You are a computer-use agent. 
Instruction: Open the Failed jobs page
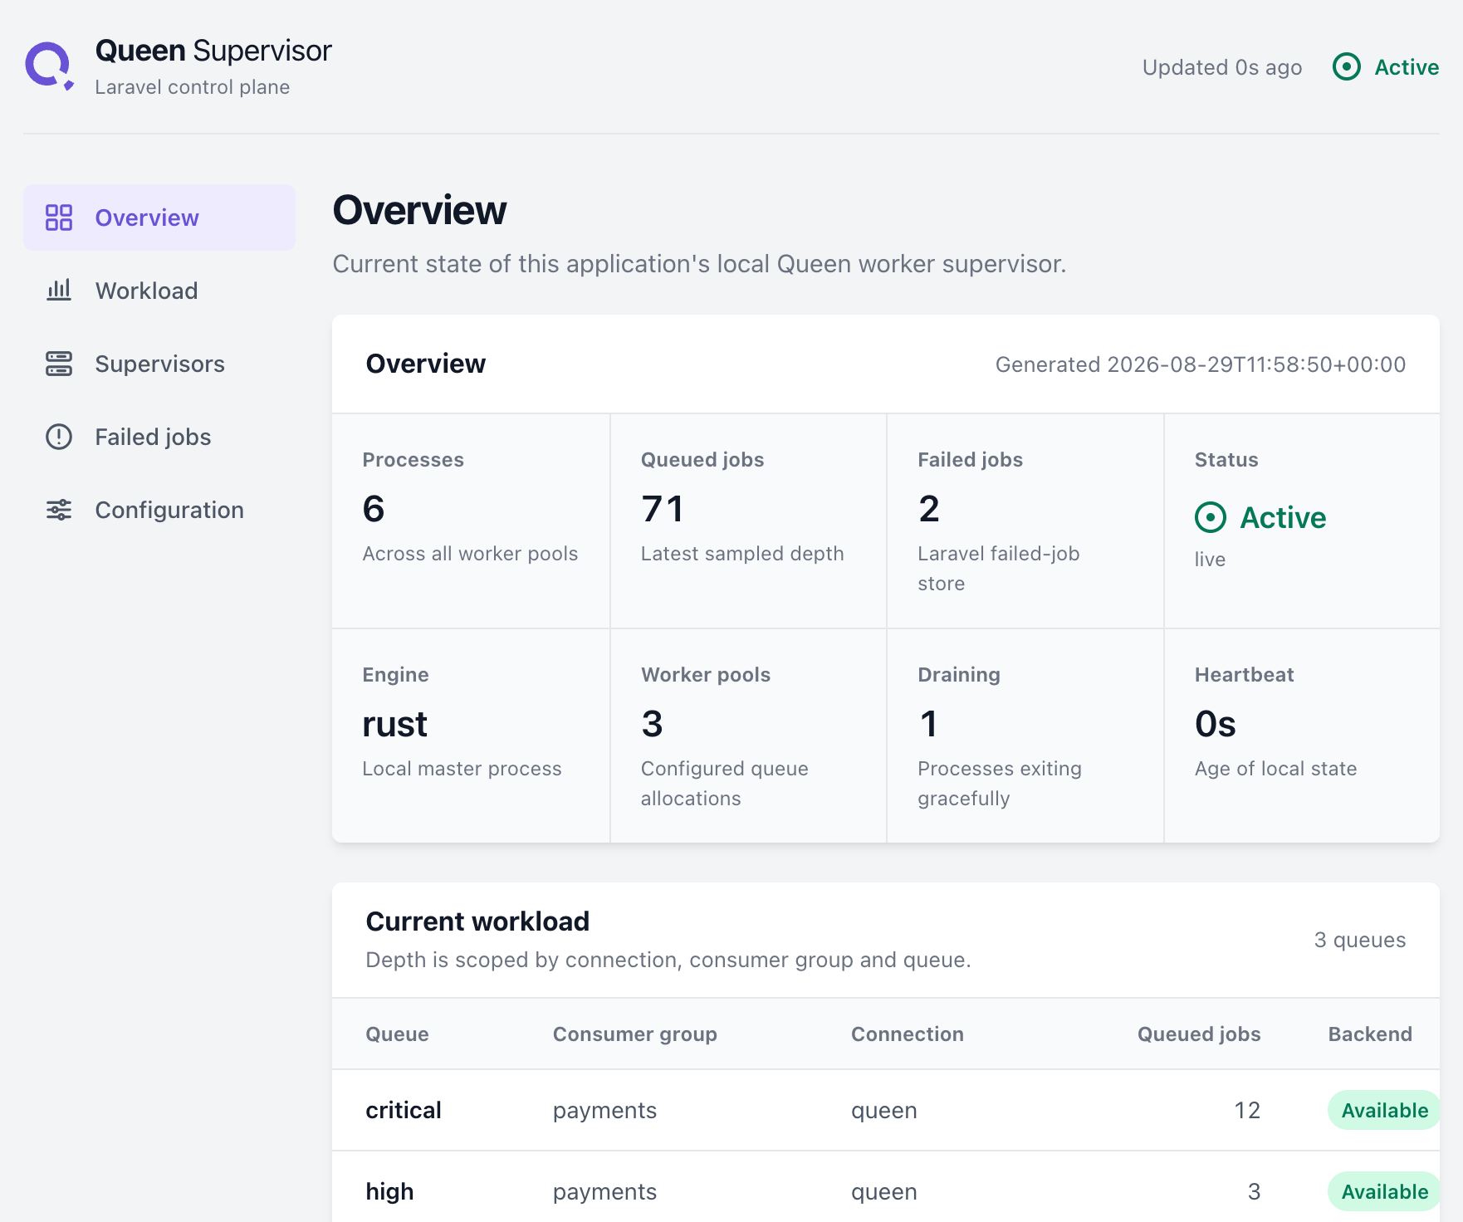[159, 437]
